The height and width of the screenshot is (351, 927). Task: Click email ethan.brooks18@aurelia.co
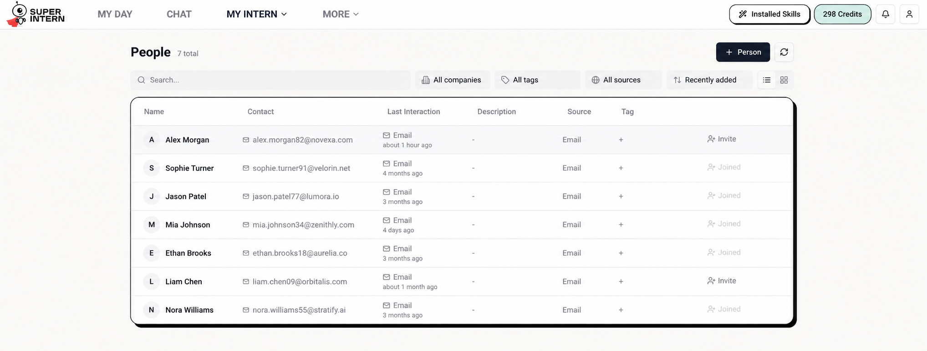(300, 253)
